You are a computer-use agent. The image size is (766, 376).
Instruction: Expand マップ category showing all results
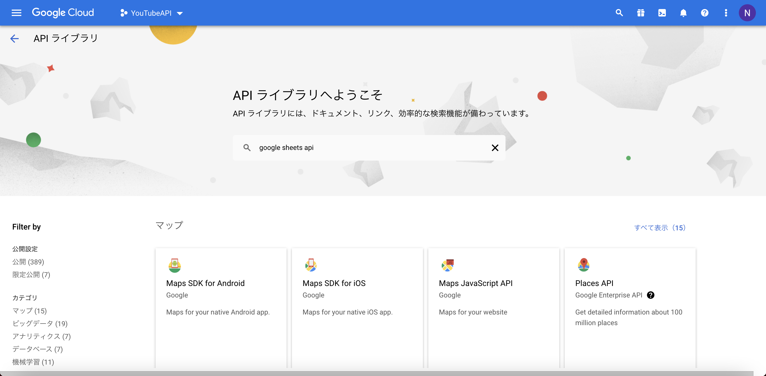[x=30, y=311]
